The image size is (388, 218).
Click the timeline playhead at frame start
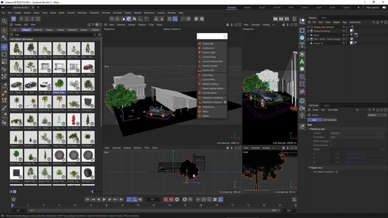point(12,205)
